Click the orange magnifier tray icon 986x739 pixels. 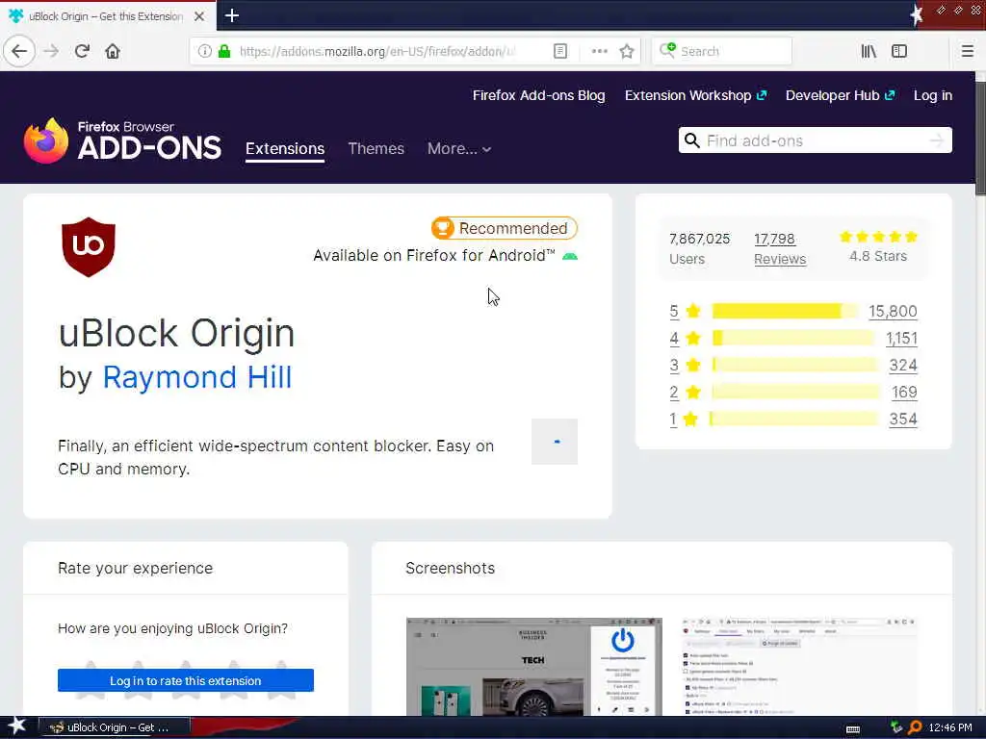[x=915, y=727]
